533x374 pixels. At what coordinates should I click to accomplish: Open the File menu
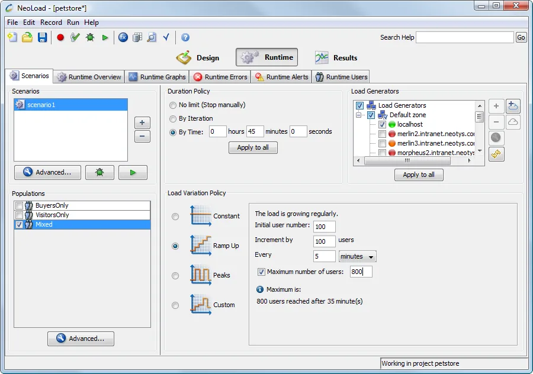12,22
